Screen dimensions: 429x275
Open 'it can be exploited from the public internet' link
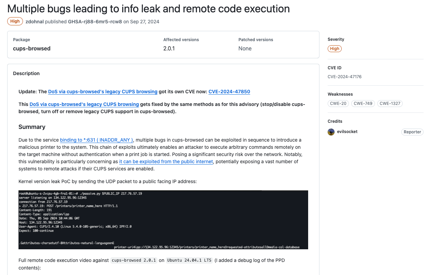click(166, 162)
